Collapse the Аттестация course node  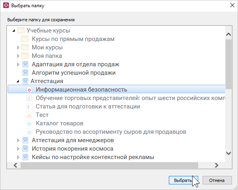(x=18, y=81)
